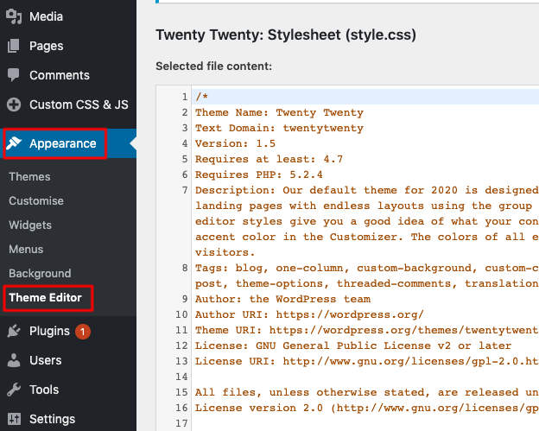Screen dimensions: 539x431
Task: Go to Menus under Appearance
Action: [x=26, y=249]
